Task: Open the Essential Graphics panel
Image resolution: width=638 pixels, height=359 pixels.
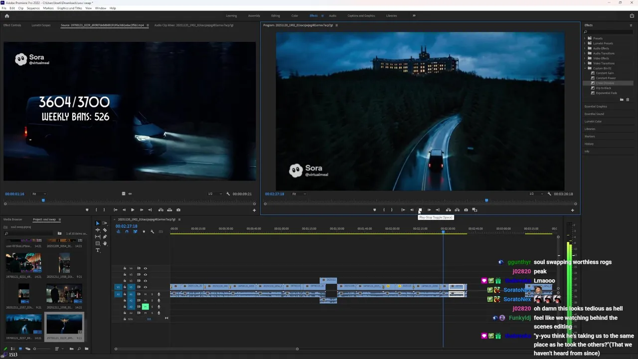Action: [x=596, y=106]
